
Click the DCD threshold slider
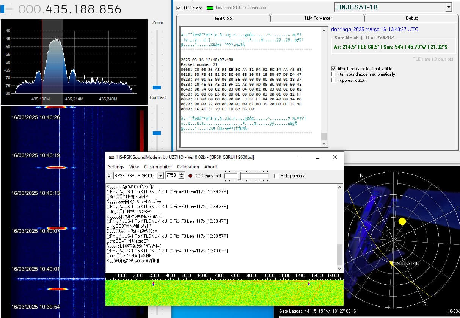[239, 176]
